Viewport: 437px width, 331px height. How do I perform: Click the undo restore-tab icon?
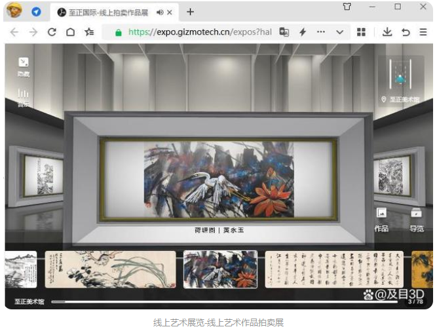[406, 32]
